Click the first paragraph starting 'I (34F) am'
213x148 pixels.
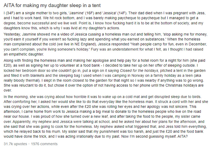tap(105, 21)
